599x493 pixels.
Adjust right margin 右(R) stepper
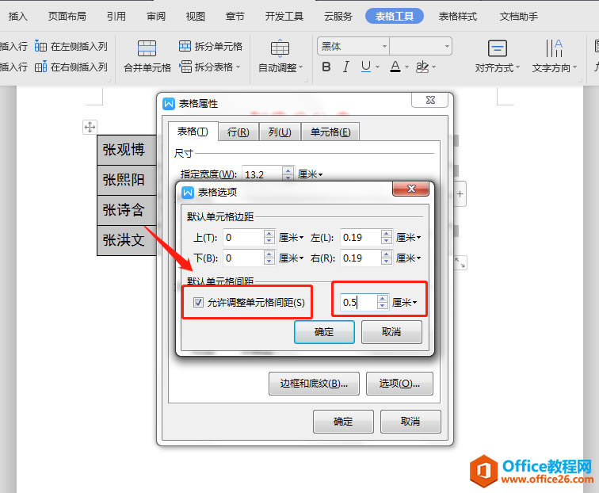[387, 258]
